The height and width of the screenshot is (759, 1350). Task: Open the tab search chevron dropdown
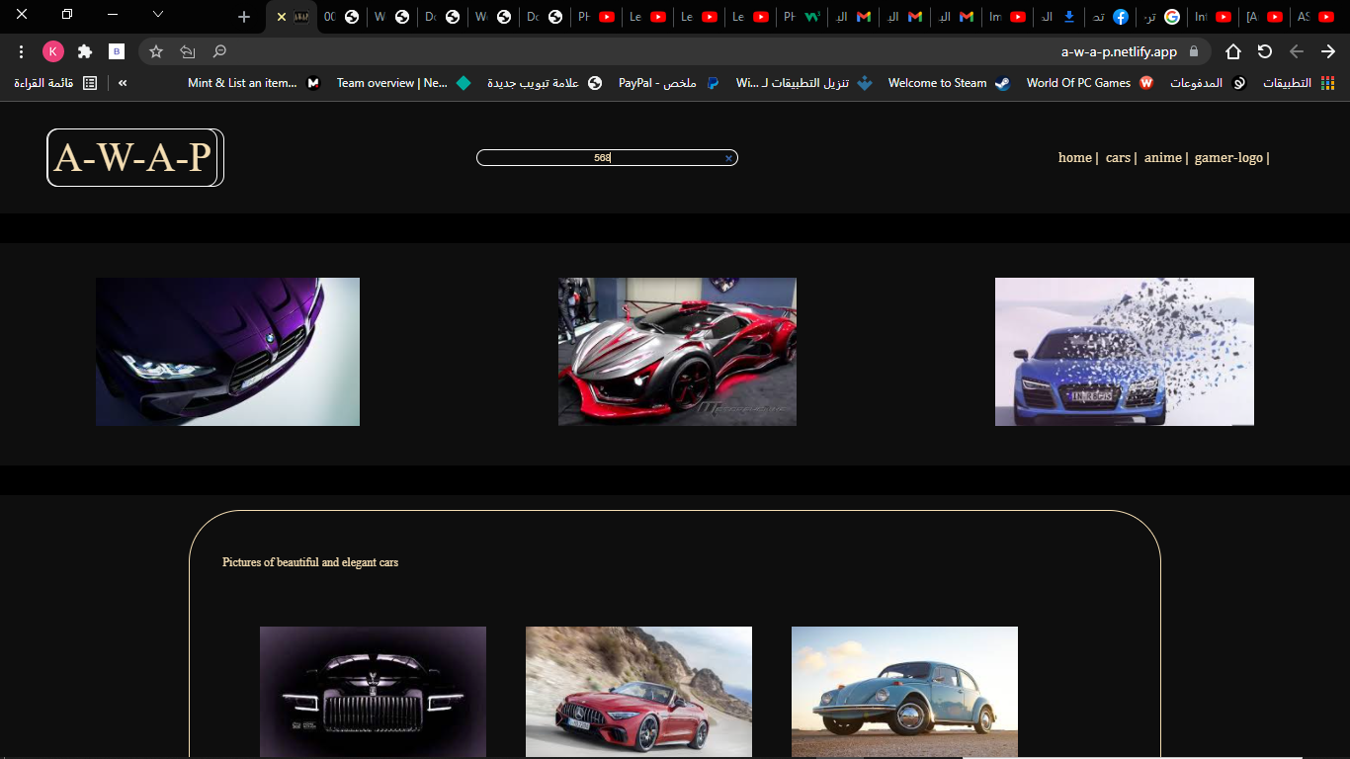[157, 15]
